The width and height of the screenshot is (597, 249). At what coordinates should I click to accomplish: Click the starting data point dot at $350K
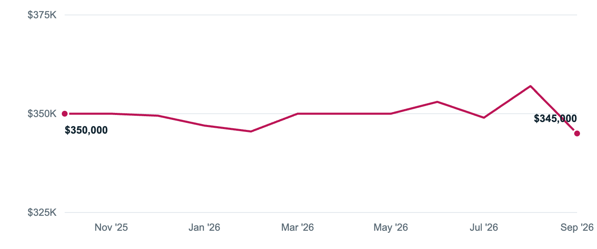(65, 114)
